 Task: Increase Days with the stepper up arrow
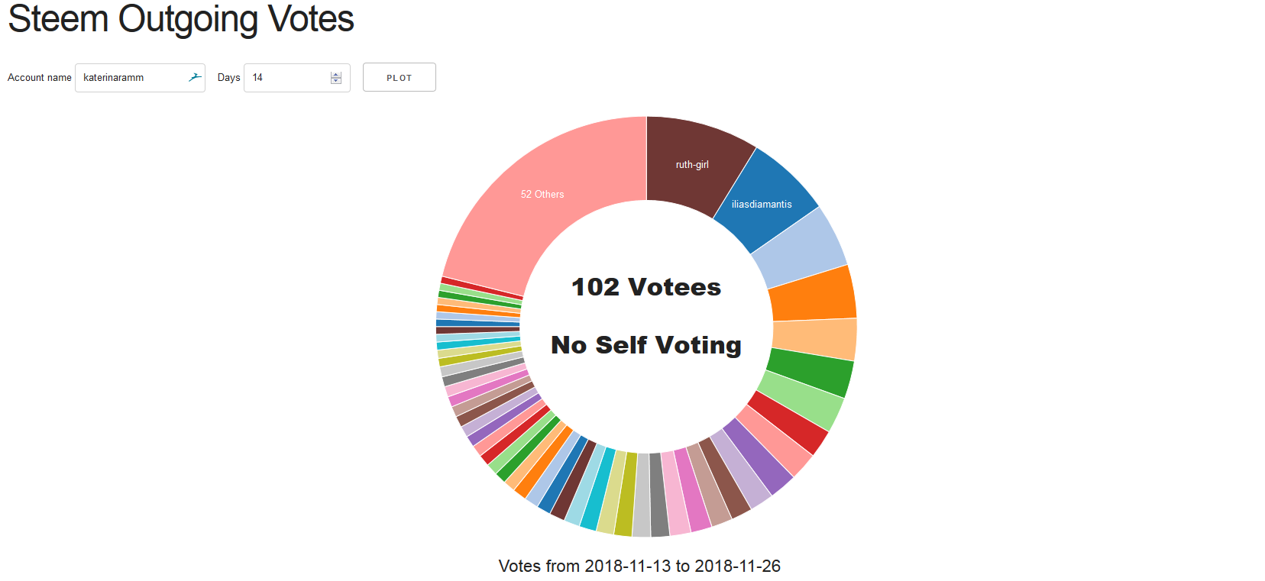335,75
